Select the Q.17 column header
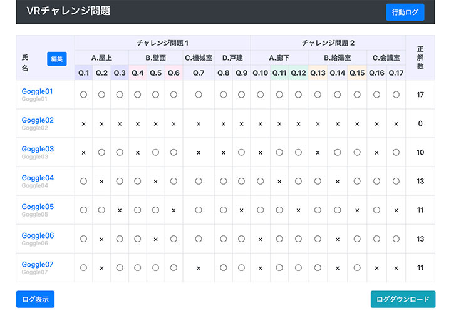This screenshot has height=313, width=451. coord(396,73)
